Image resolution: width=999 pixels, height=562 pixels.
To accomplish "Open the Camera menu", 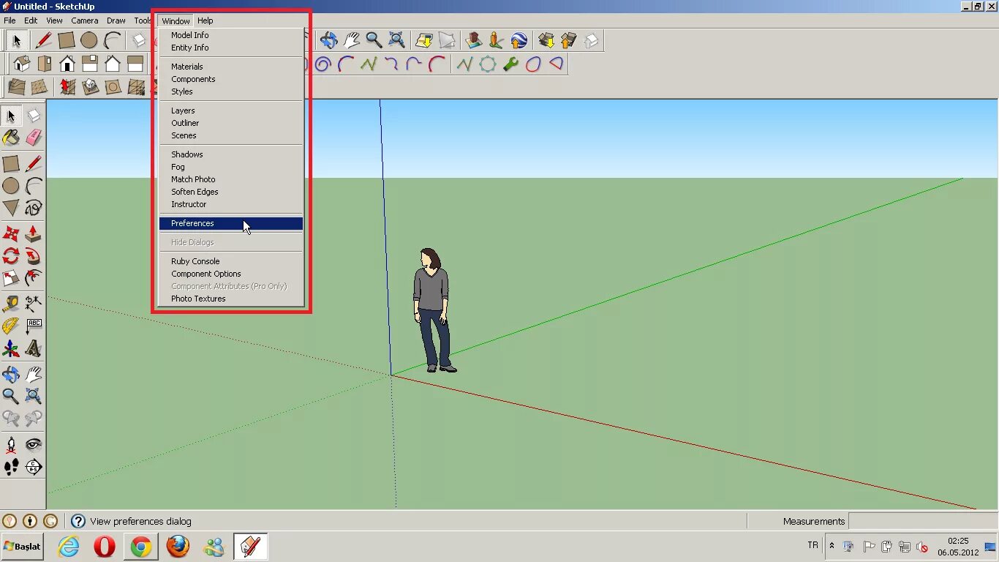I will pos(85,20).
